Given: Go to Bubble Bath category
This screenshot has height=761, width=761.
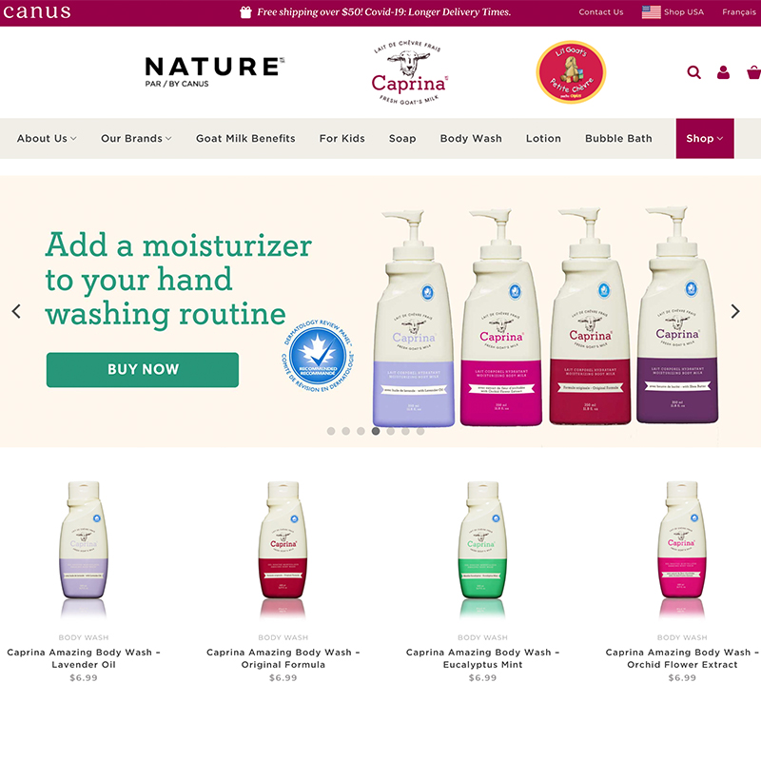Looking at the screenshot, I should [618, 138].
